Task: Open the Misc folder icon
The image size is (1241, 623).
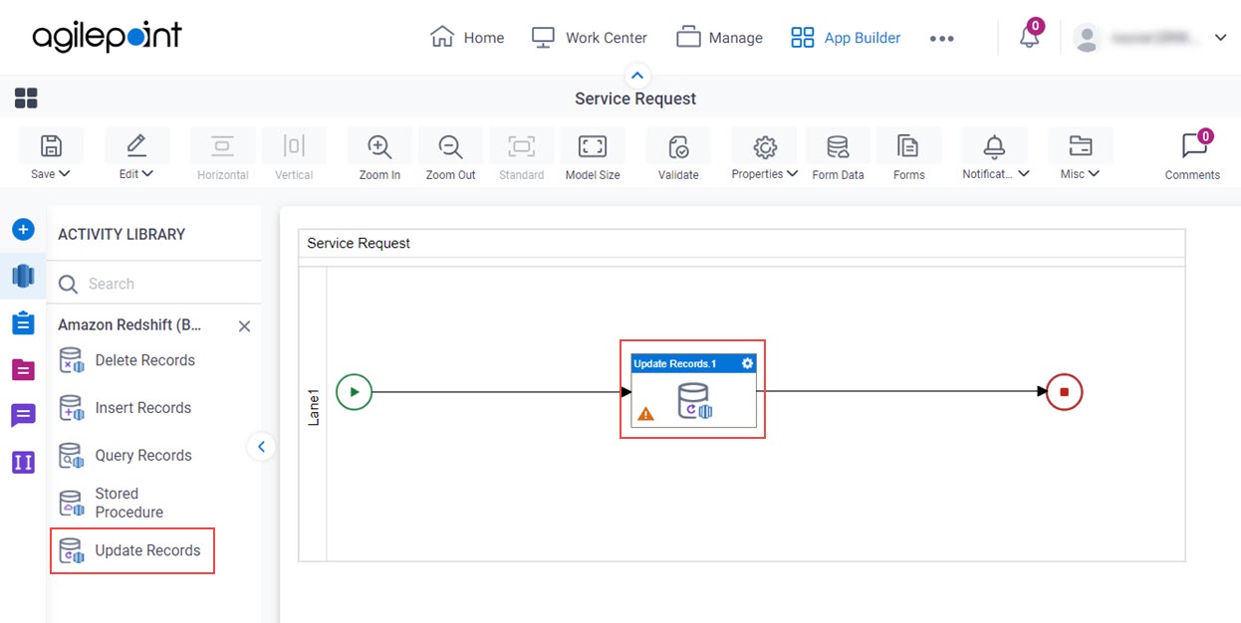Action: coord(1080,146)
